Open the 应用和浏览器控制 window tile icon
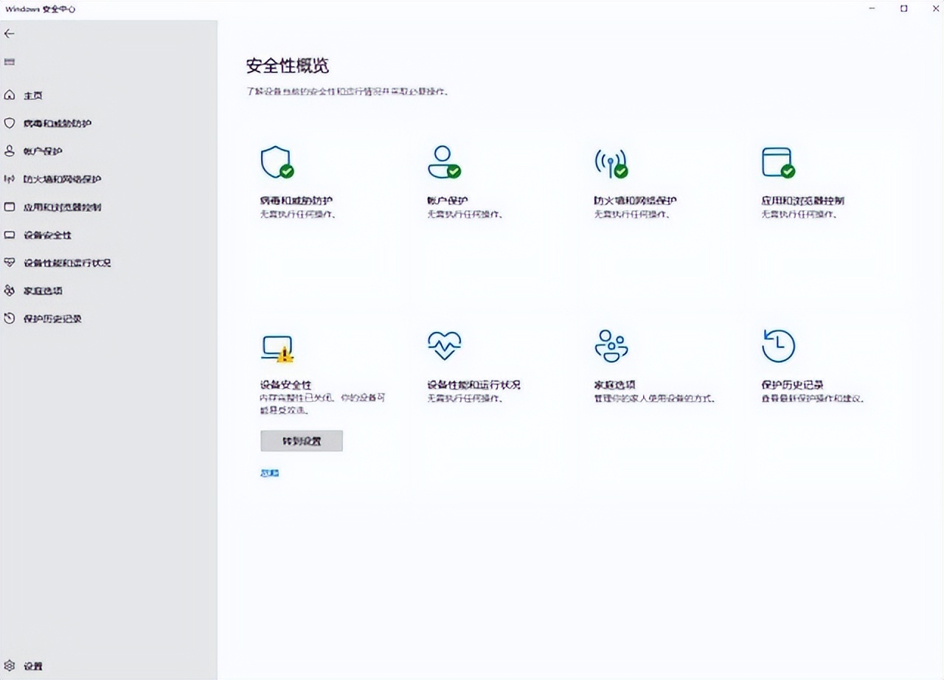This screenshot has width=944, height=680. (778, 162)
